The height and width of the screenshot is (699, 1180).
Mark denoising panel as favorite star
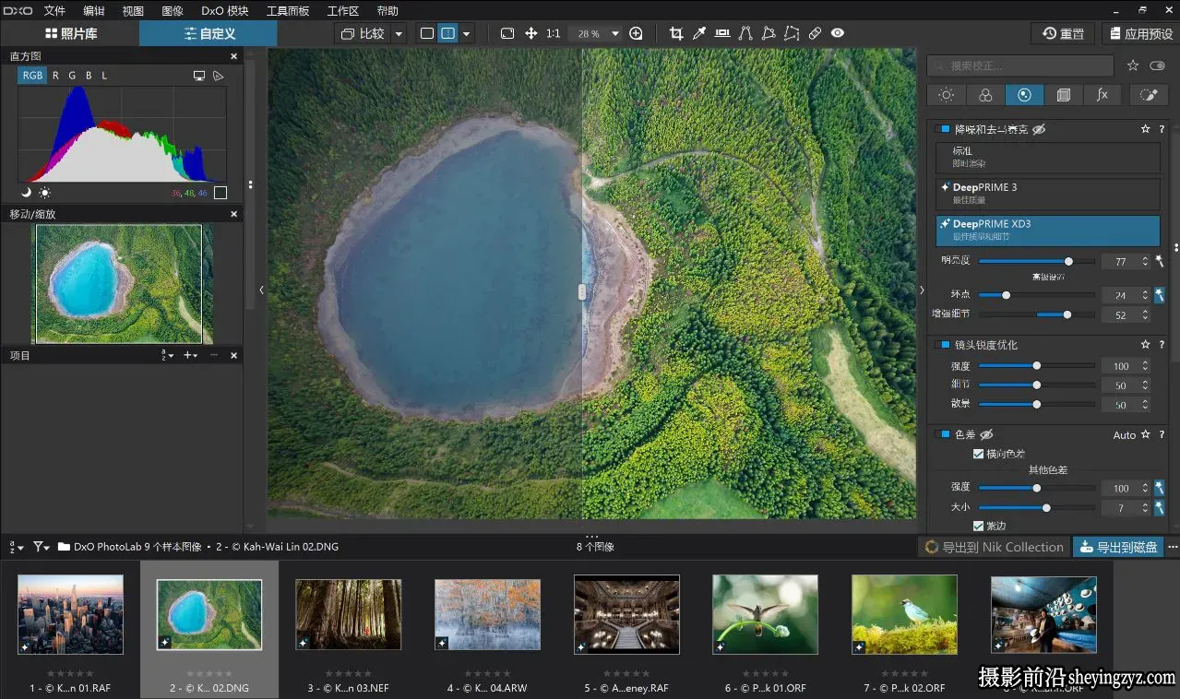[x=1146, y=130]
